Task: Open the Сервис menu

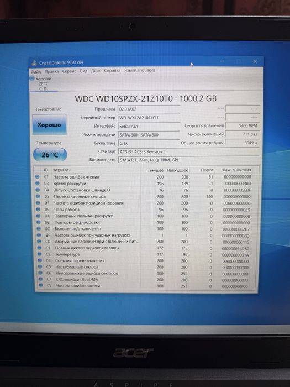Action: [69, 71]
